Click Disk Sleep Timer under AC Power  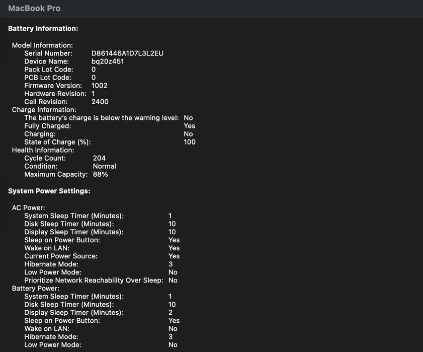click(x=69, y=224)
